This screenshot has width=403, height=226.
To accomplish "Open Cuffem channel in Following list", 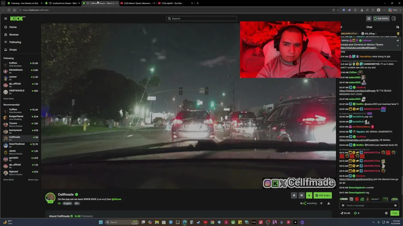I will pos(21,64).
